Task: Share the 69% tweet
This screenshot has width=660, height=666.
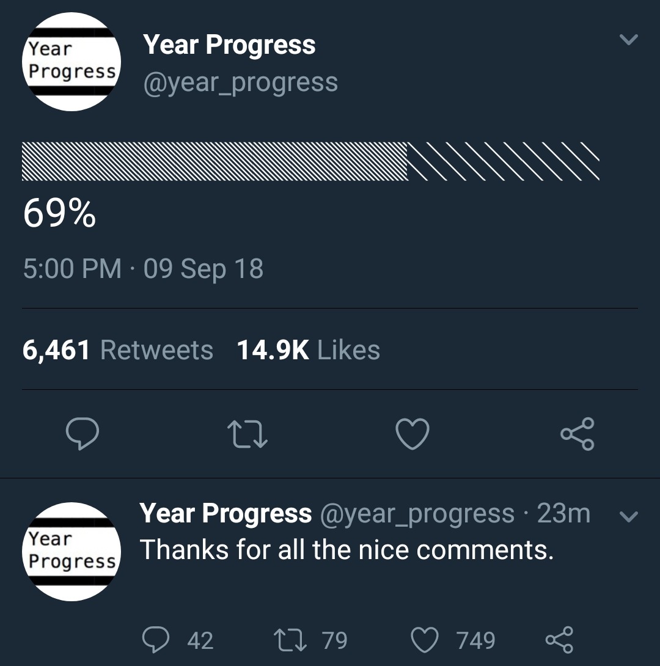Action: coord(577,434)
